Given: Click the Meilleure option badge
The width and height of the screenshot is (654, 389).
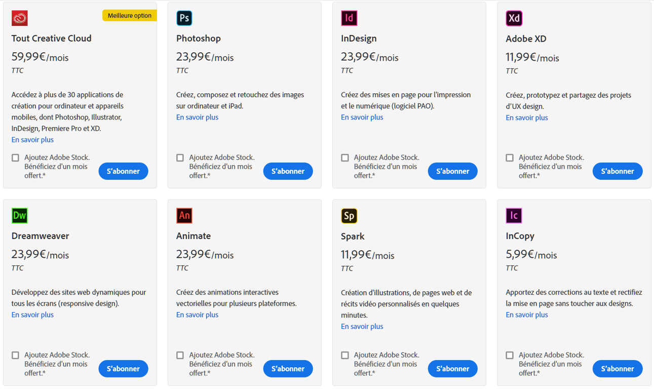Looking at the screenshot, I should point(130,16).
